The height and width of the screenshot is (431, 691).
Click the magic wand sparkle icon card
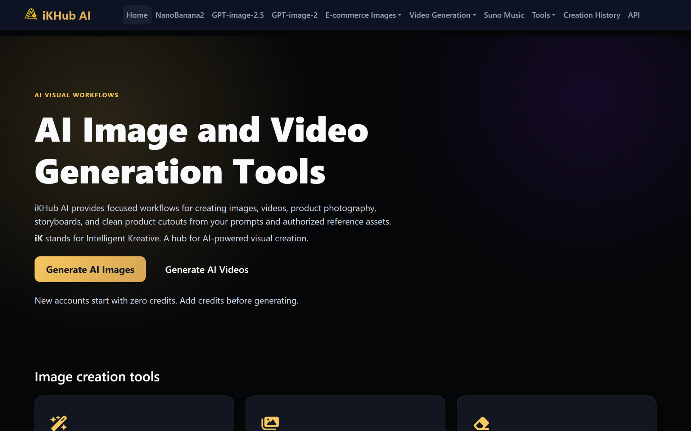(59, 423)
